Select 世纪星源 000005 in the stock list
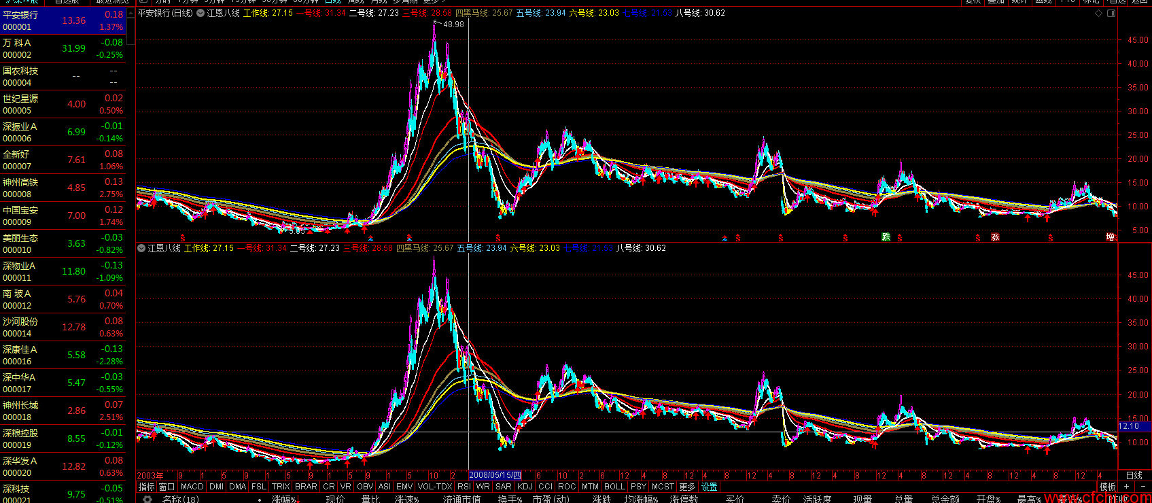 [63, 104]
